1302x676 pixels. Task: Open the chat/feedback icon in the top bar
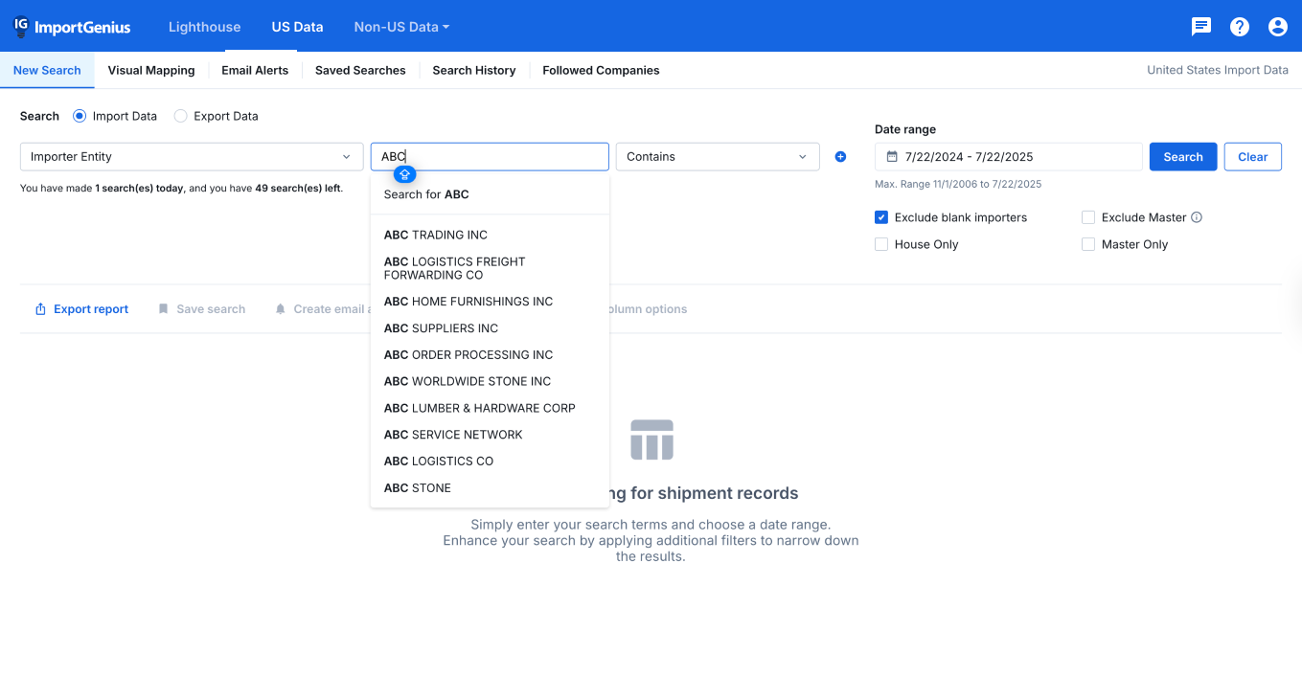1200,26
